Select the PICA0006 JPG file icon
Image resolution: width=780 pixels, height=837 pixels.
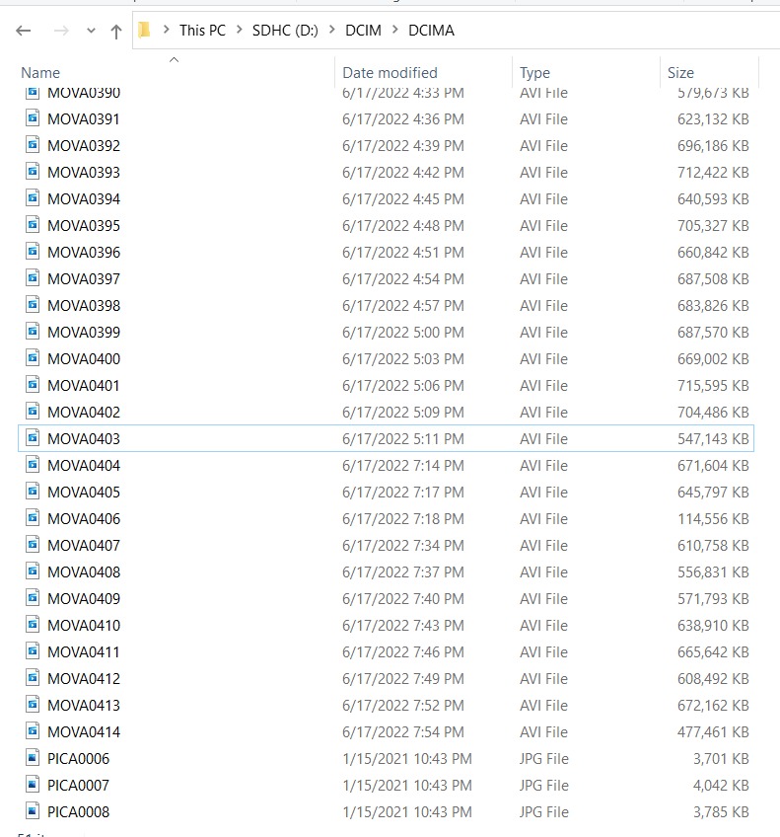coord(33,758)
